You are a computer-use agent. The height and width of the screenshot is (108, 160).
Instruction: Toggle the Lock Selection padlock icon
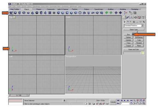pyautogui.click(x=64, y=100)
